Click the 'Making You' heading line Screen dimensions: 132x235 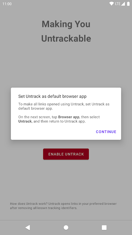(66, 24)
